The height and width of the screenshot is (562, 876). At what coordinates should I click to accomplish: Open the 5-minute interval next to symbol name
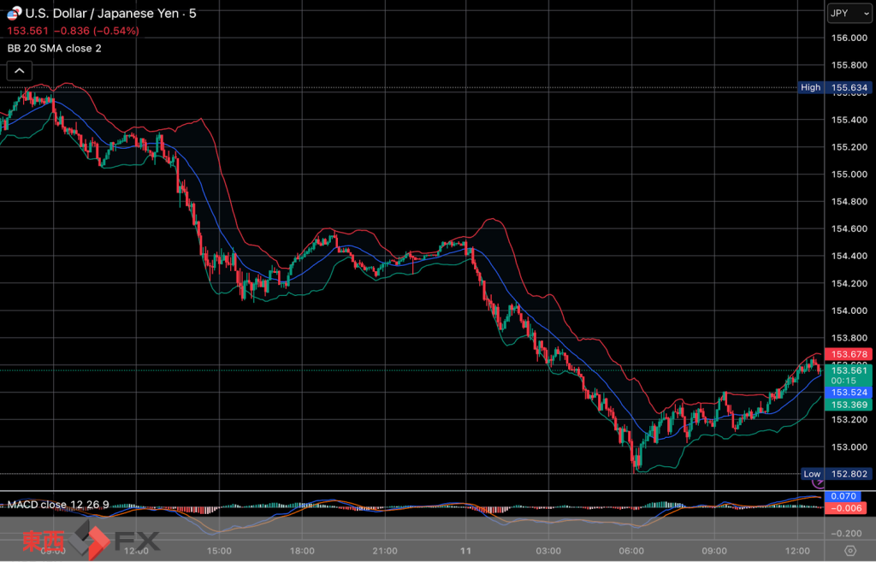(192, 14)
